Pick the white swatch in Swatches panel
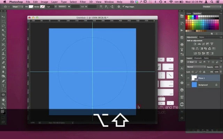The image size is (223, 139). tap(199, 16)
